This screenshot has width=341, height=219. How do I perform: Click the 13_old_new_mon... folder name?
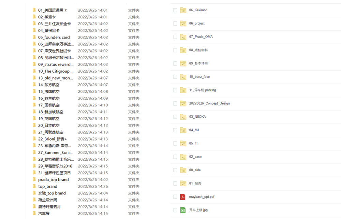56,78
